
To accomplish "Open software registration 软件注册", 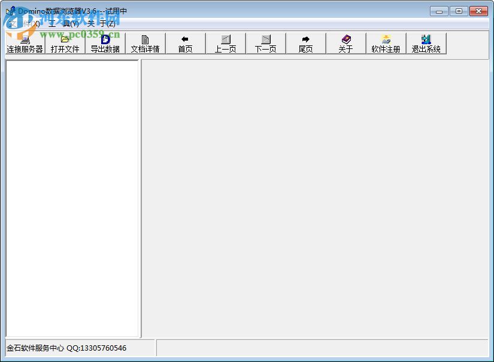I will (386, 44).
